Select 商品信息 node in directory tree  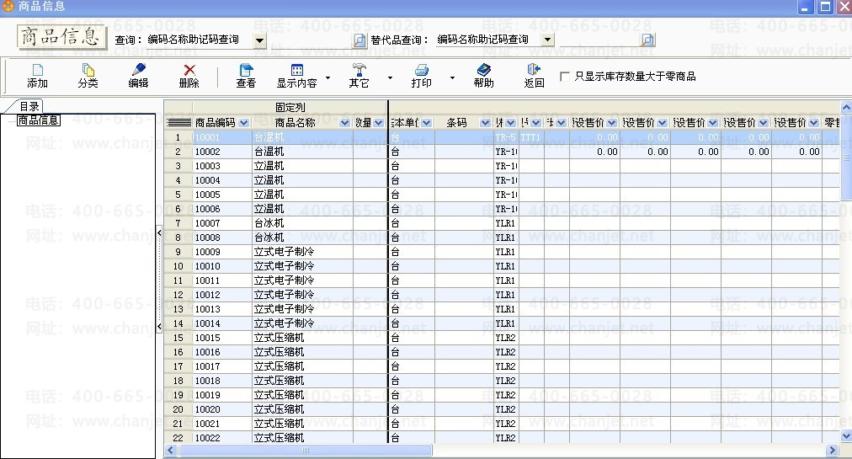38,120
